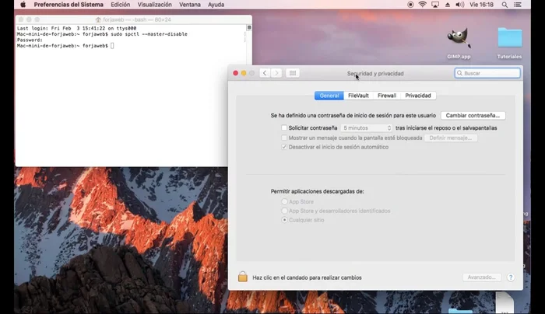Click the Terminal scrollbar marker icon
This screenshot has width=545, height=314.
249,27
